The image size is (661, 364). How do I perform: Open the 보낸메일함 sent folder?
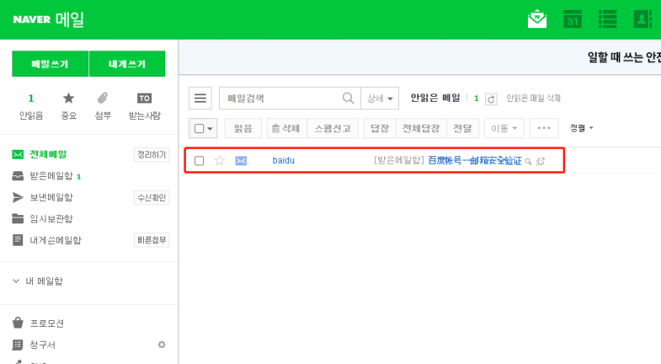point(51,197)
